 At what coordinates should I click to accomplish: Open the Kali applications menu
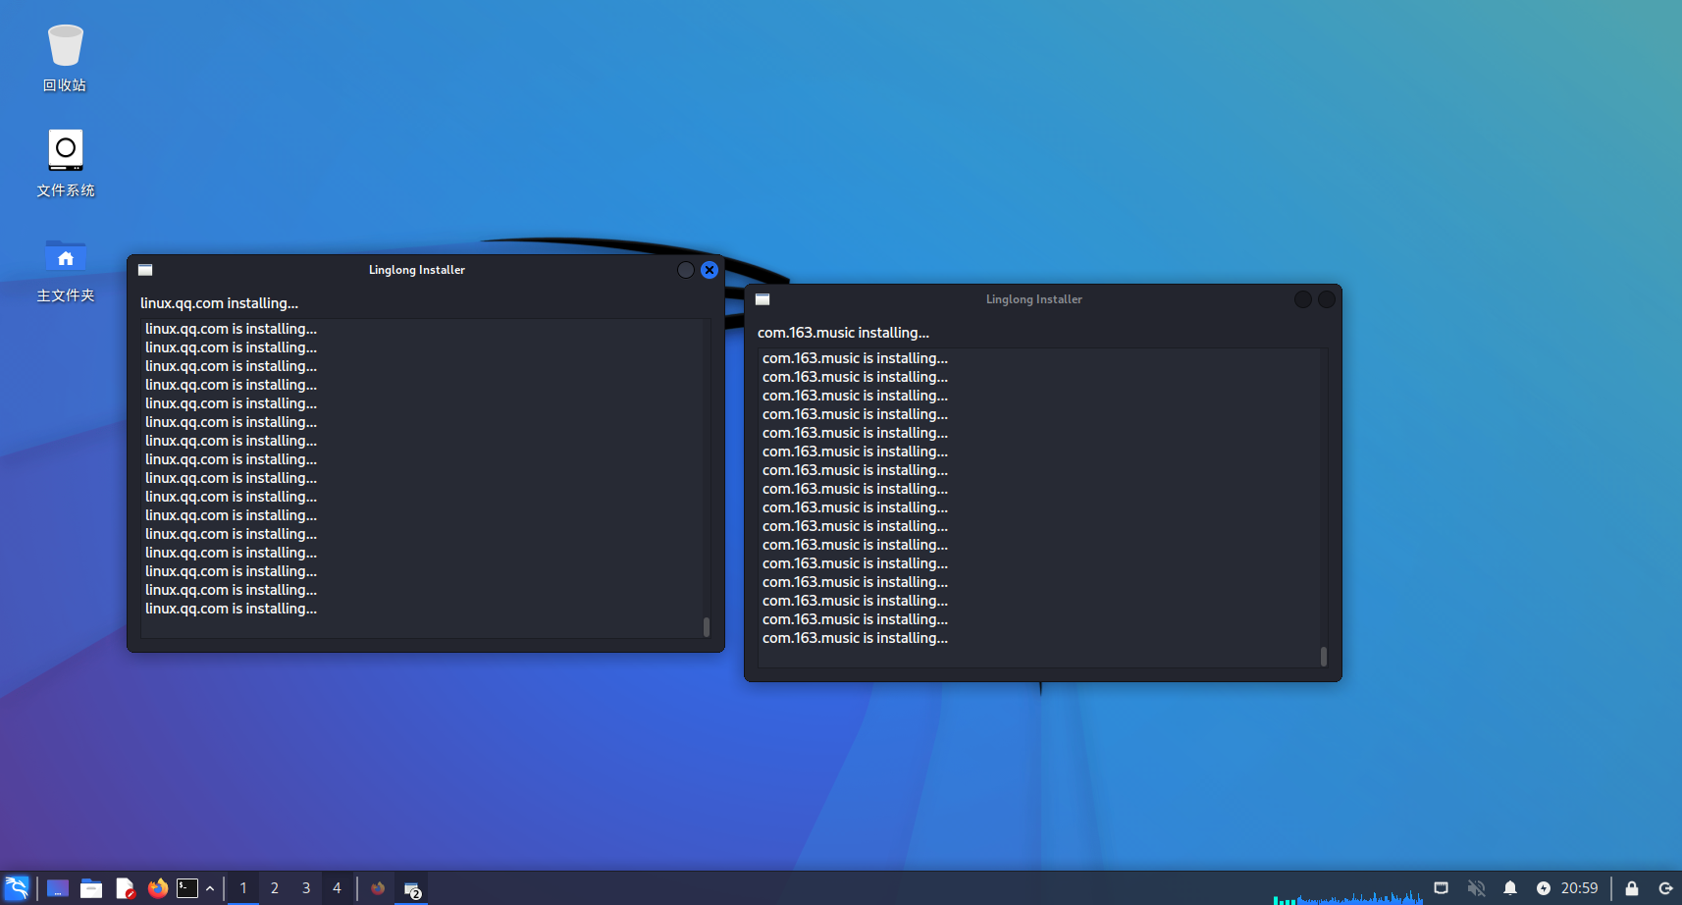17,888
